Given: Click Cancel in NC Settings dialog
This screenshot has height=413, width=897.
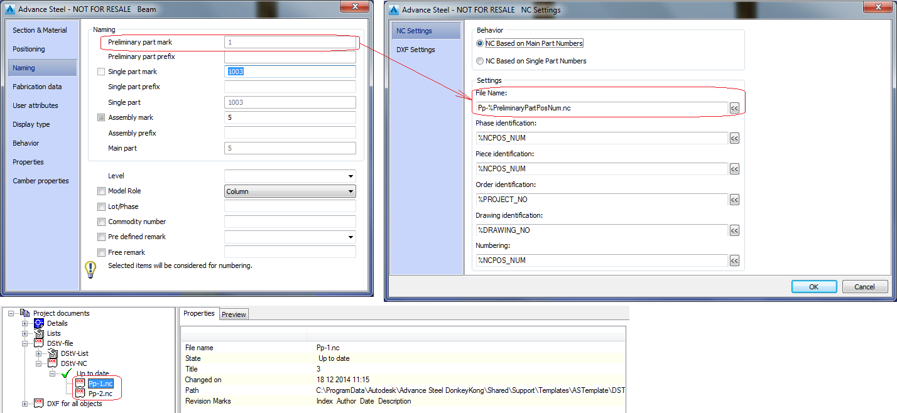Looking at the screenshot, I should [x=864, y=286].
